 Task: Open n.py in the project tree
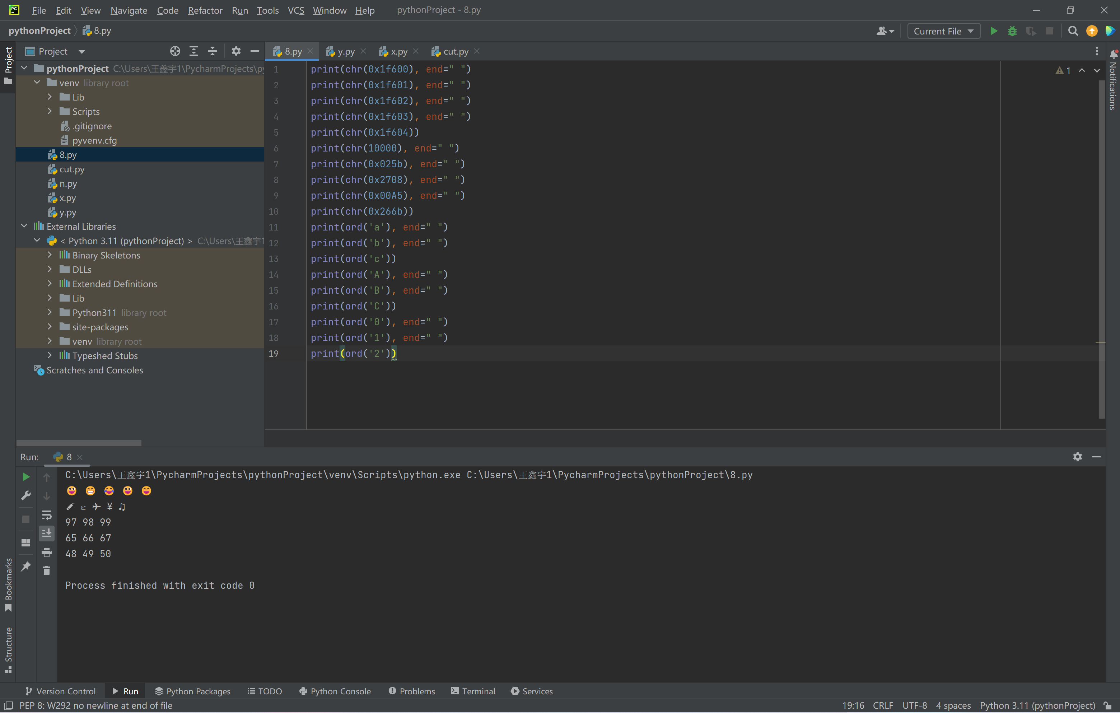tap(68, 184)
